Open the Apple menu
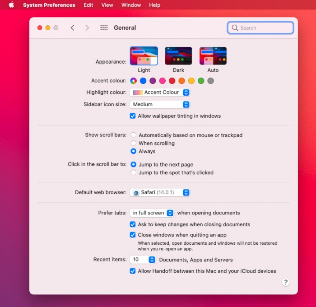The image size is (316, 307). pyautogui.click(x=11, y=5)
